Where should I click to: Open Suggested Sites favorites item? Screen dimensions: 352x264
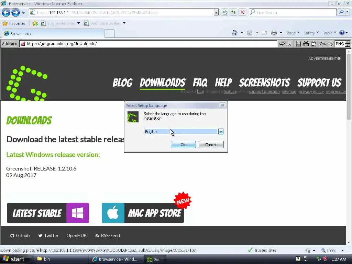60,23
